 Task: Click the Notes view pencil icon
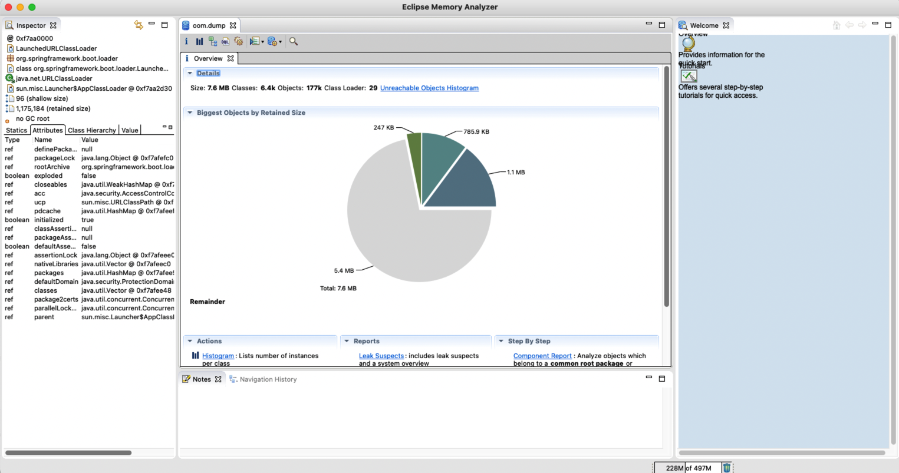pyautogui.click(x=186, y=379)
